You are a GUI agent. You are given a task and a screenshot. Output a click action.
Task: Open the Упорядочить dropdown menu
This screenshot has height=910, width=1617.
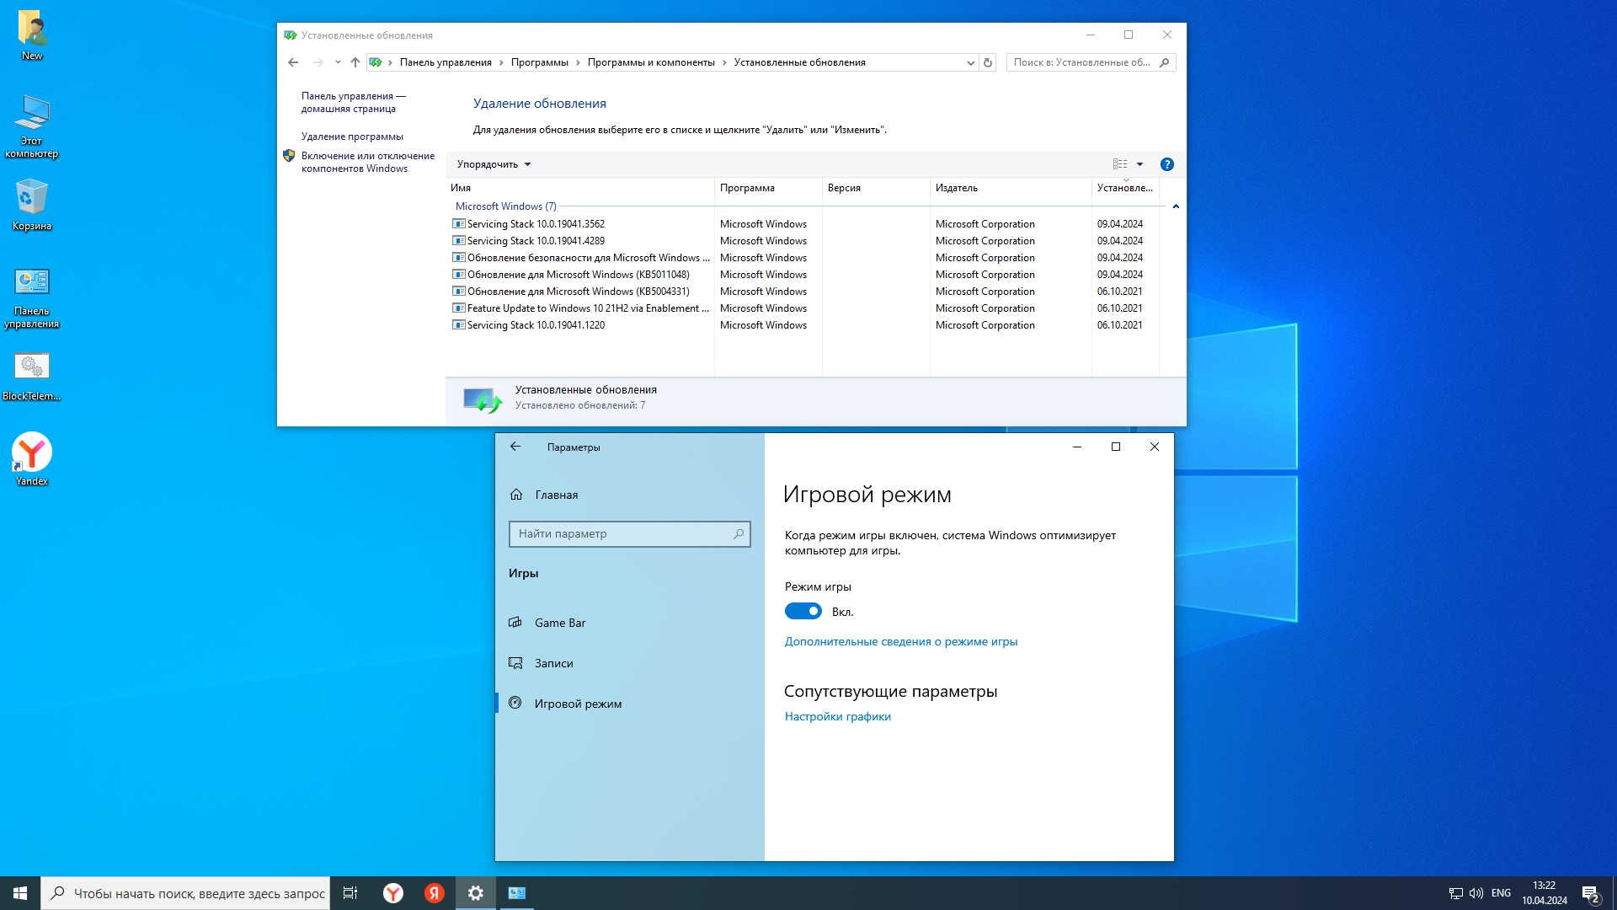(x=494, y=164)
